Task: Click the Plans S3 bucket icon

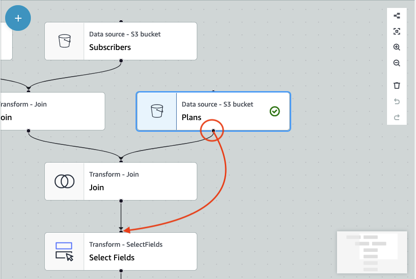Action: click(x=157, y=111)
